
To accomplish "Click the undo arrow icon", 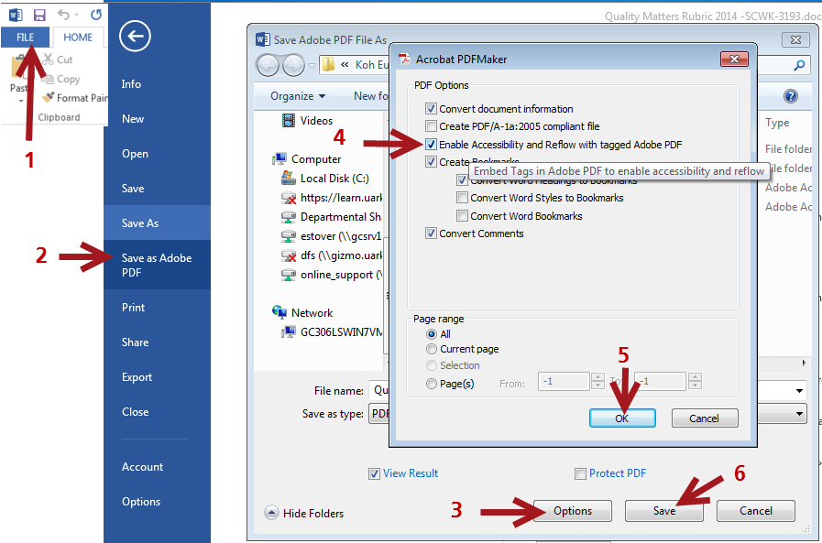I will pyautogui.click(x=64, y=15).
